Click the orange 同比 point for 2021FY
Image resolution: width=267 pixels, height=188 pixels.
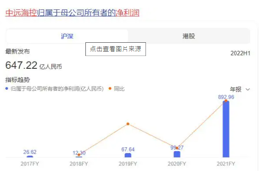click(226, 101)
